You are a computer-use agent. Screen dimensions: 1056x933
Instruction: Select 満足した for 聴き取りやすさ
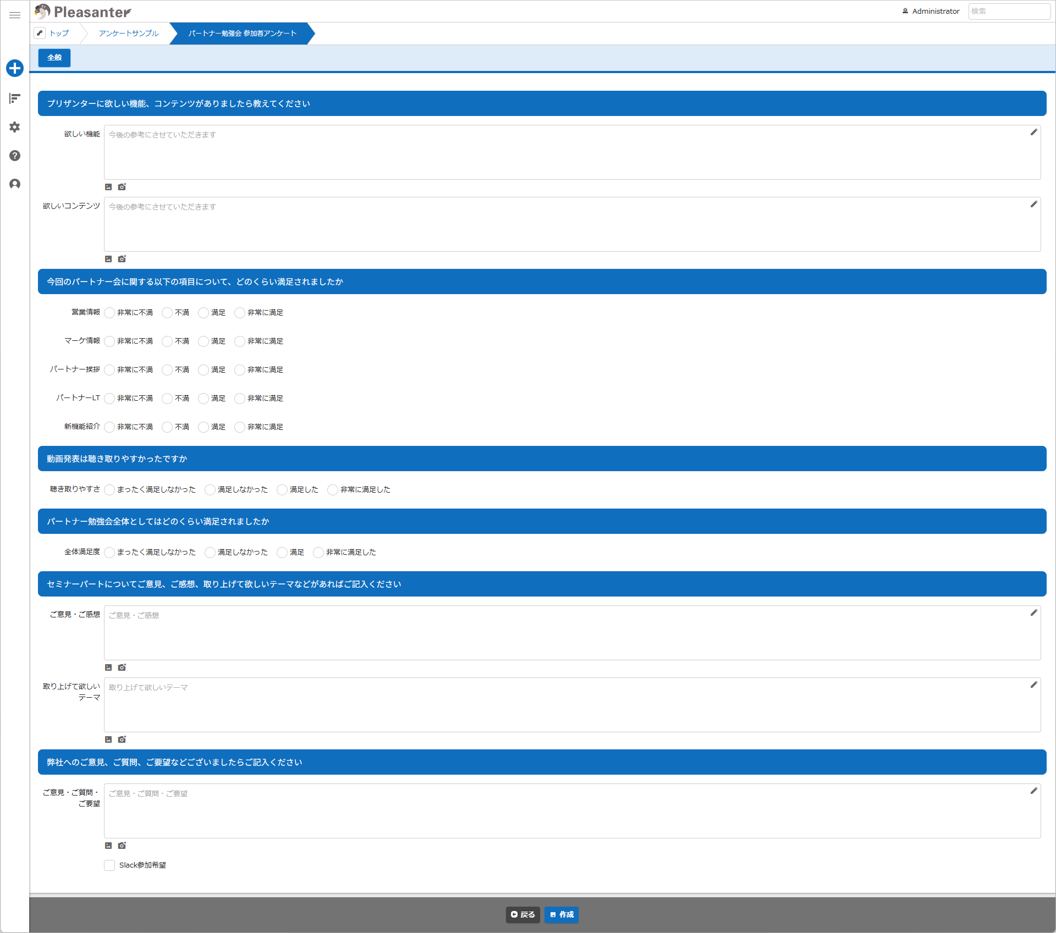coord(282,490)
